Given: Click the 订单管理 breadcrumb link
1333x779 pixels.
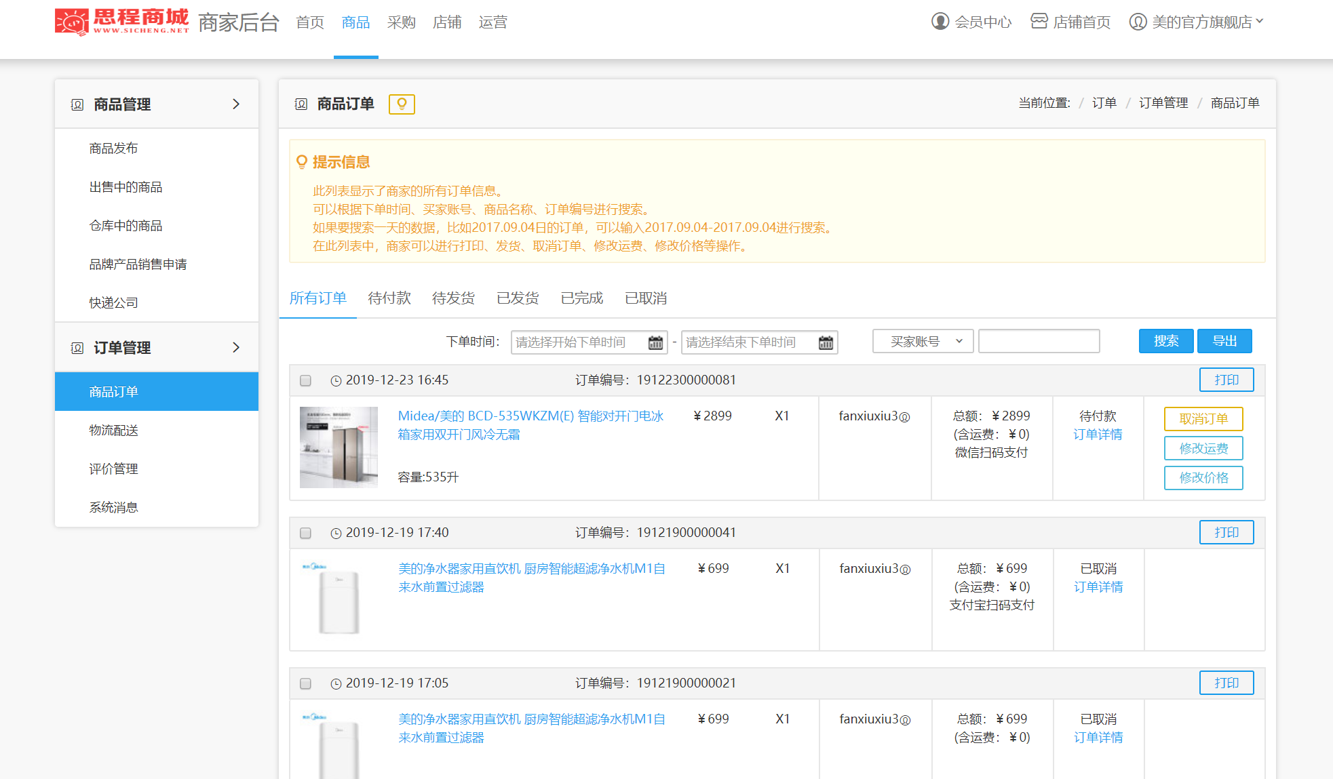Looking at the screenshot, I should [1163, 103].
